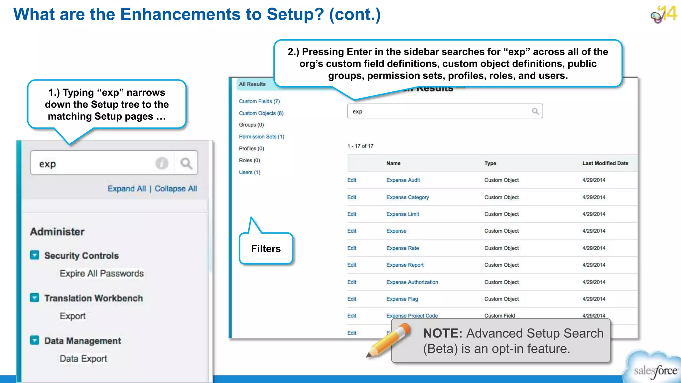
Task: Click the '1 - 17 of 17' results count
Action: coord(360,146)
